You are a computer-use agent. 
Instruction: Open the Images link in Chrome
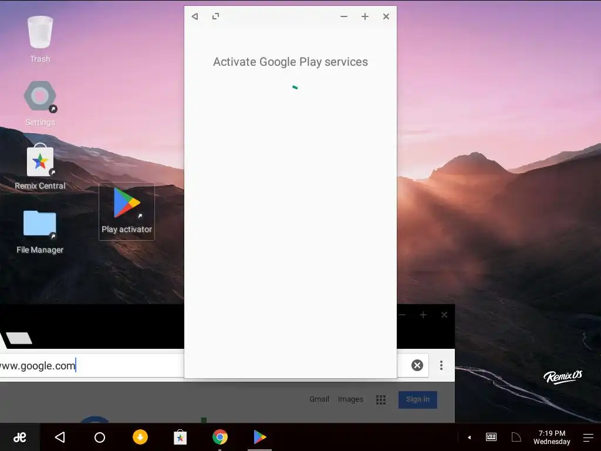tap(350, 399)
